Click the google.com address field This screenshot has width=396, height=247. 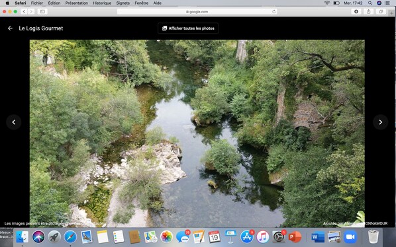(197, 12)
